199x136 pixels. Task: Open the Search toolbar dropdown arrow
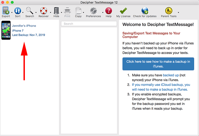(36, 12)
